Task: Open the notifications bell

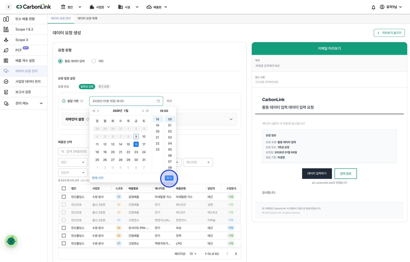Action: [x=373, y=7]
